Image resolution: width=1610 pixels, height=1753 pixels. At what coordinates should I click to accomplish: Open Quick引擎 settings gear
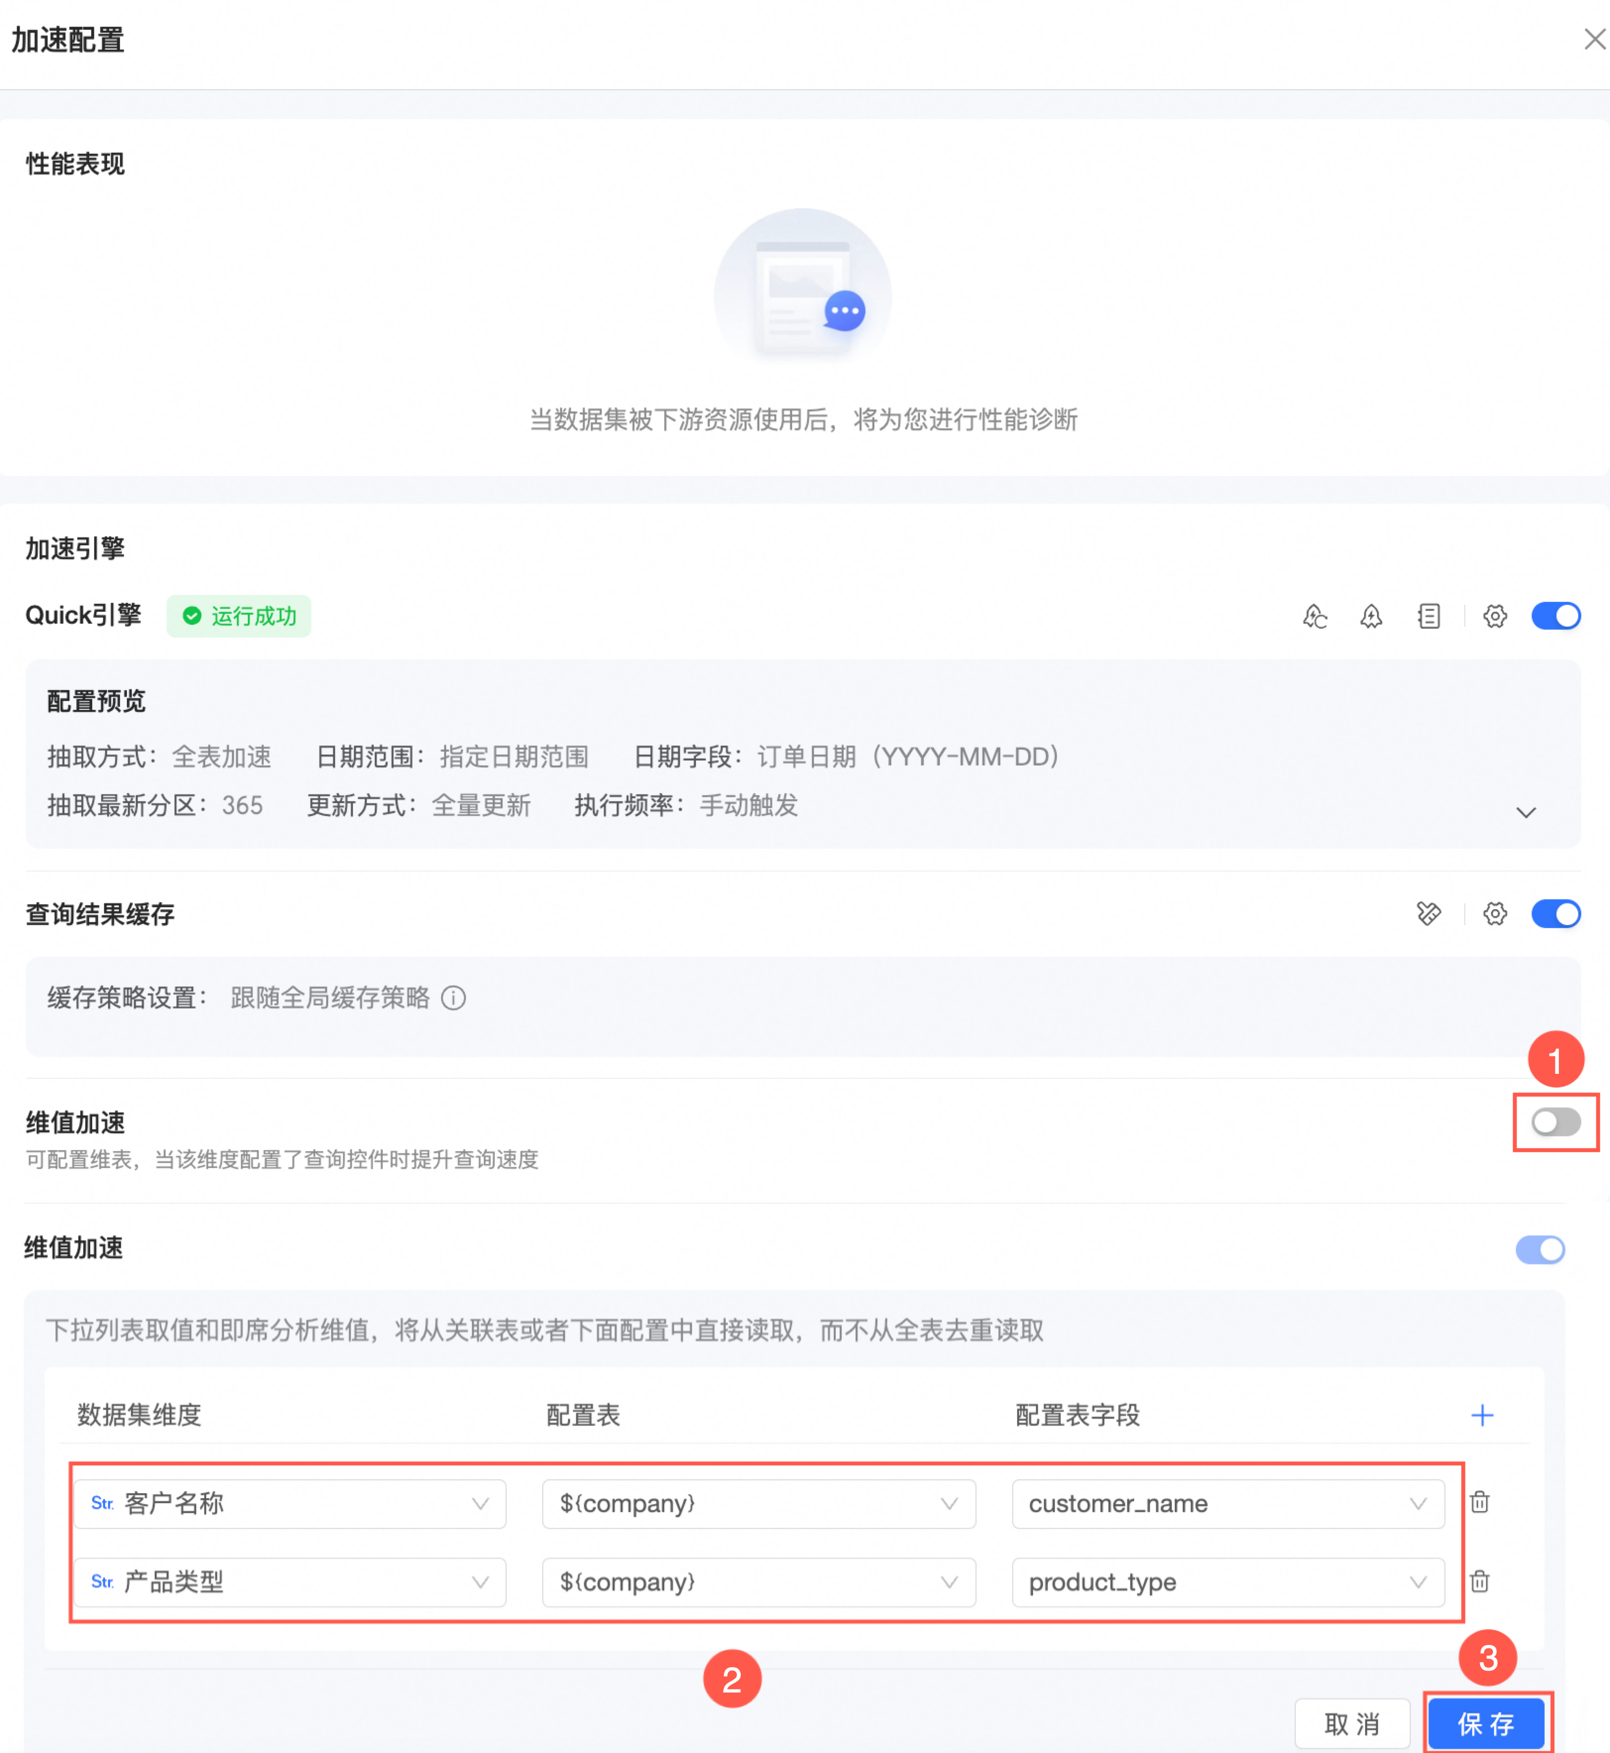(1495, 617)
